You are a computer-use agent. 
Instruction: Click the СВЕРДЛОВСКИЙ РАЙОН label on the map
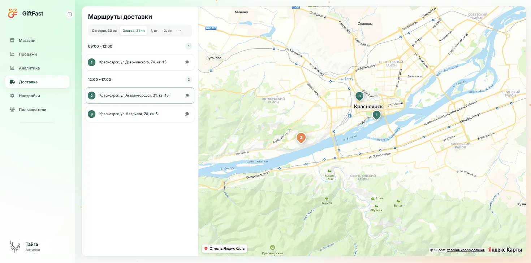pos(363,178)
